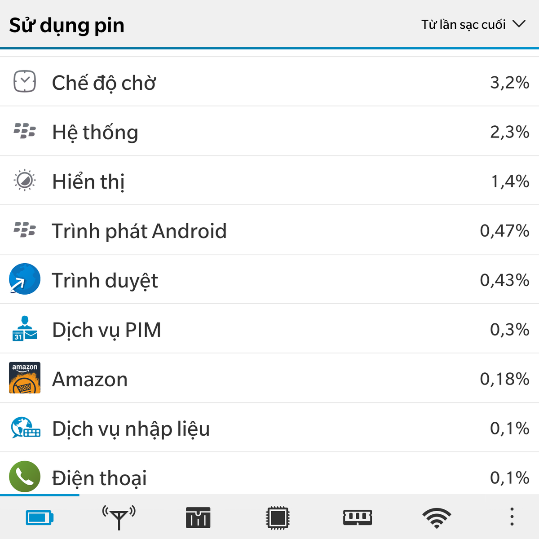
Task: Open Dịch vụ PIM usage details
Action: click(269, 329)
